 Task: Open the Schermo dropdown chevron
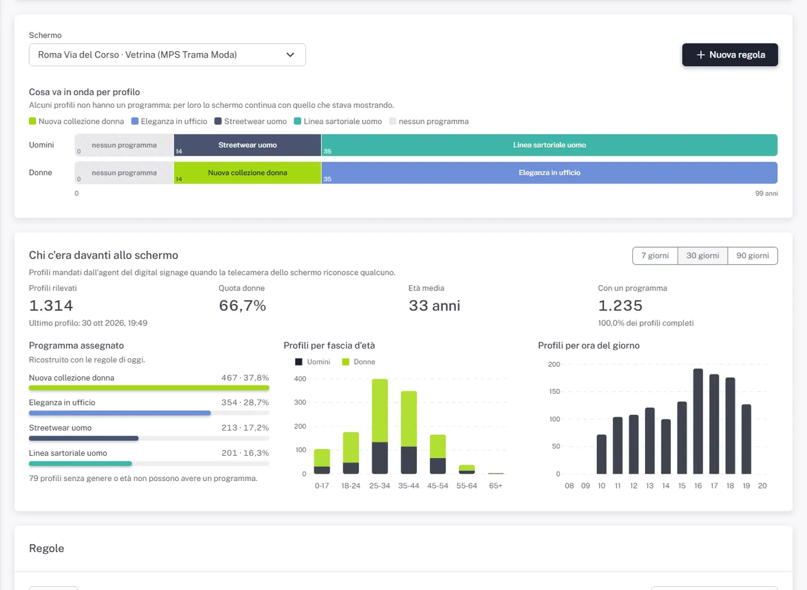(x=290, y=55)
